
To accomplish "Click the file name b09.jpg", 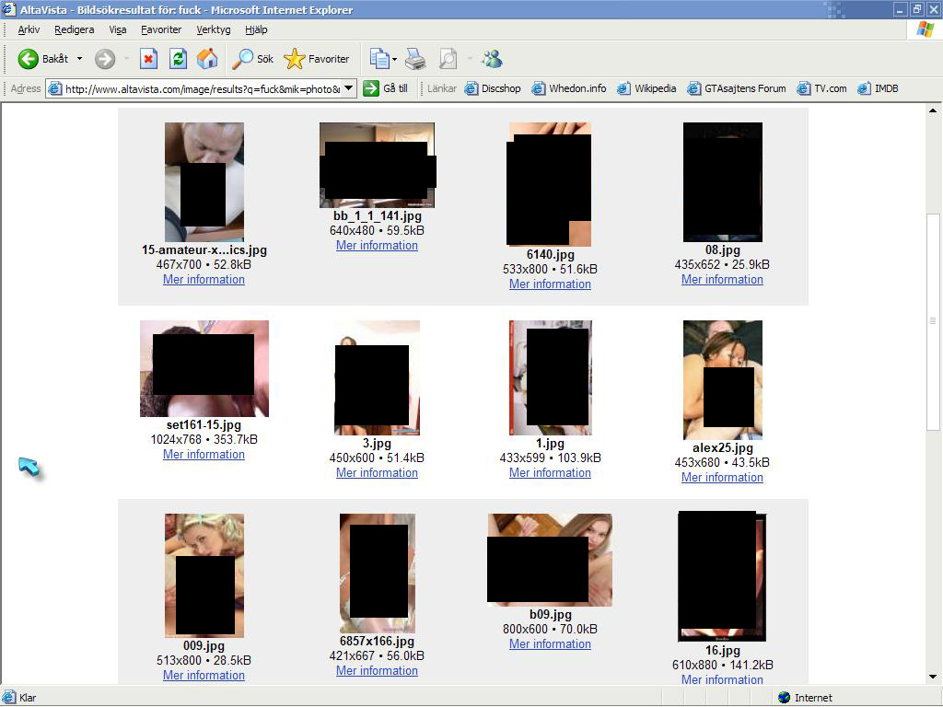I will pos(551,614).
